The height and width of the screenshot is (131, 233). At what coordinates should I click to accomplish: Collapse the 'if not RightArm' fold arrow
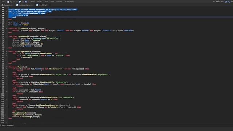[x=7, y=76]
